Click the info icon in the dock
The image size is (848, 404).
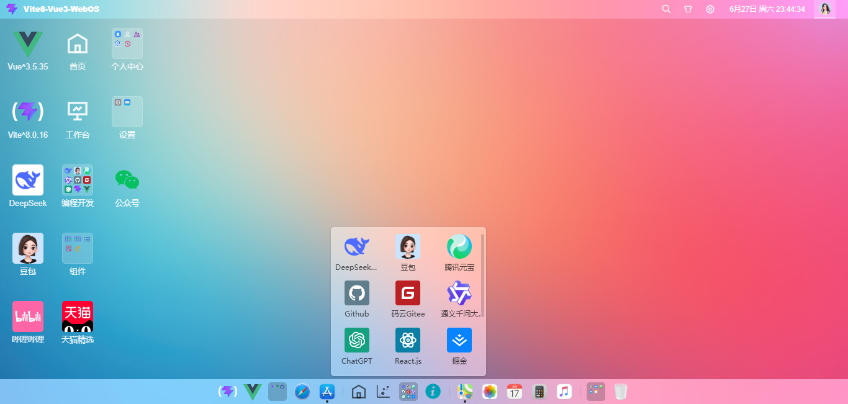(x=433, y=392)
